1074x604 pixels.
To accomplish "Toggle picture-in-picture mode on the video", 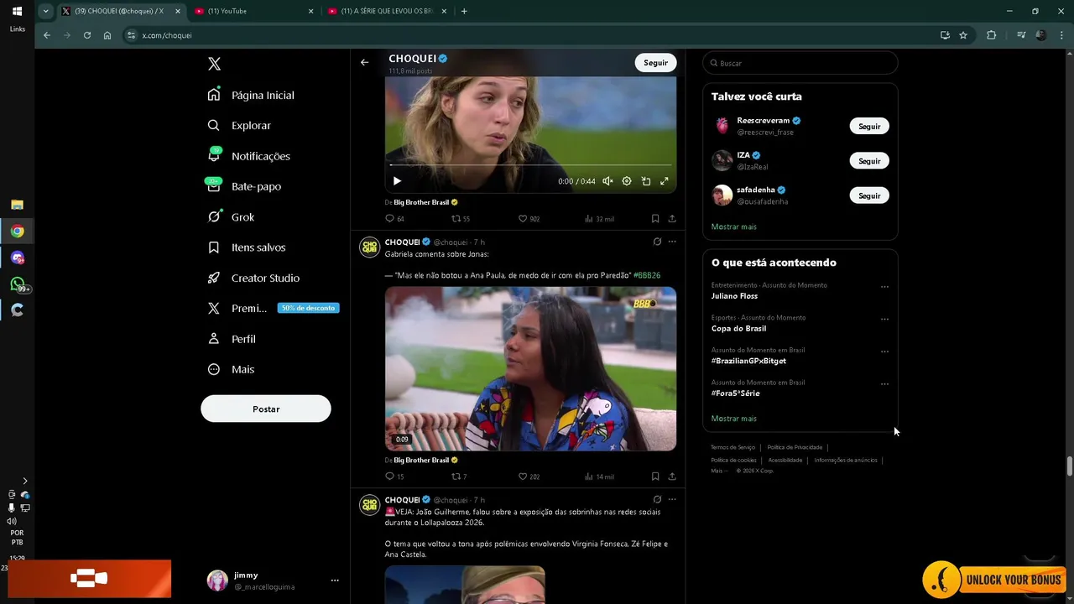I will point(646,181).
